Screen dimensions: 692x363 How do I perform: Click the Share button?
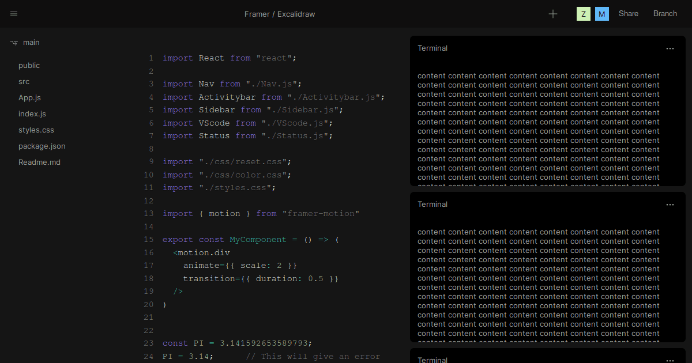click(x=629, y=13)
